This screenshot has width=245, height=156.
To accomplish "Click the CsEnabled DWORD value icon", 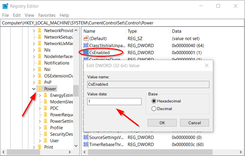I will (x=86, y=52).
